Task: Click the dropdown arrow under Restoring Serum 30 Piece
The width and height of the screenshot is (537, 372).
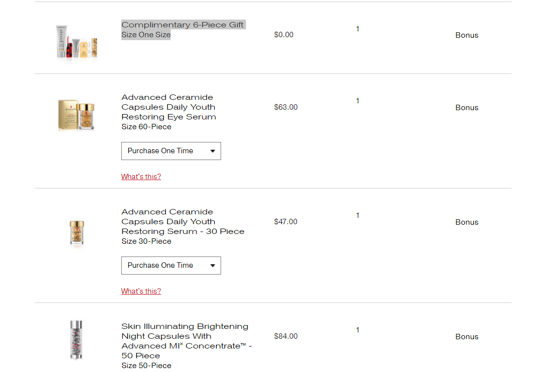Action: [x=213, y=266]
